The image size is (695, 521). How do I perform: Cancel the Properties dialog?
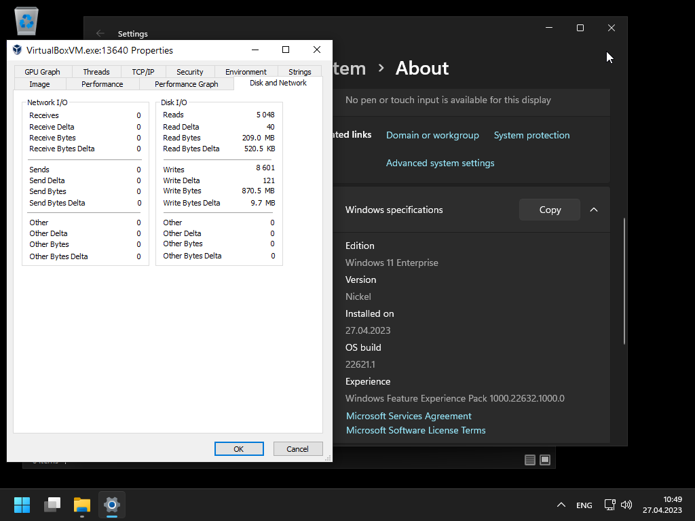coord(297,449)
